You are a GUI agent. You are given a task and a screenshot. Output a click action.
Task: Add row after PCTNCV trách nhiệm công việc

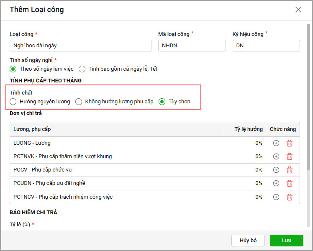[x=276, y=197]
